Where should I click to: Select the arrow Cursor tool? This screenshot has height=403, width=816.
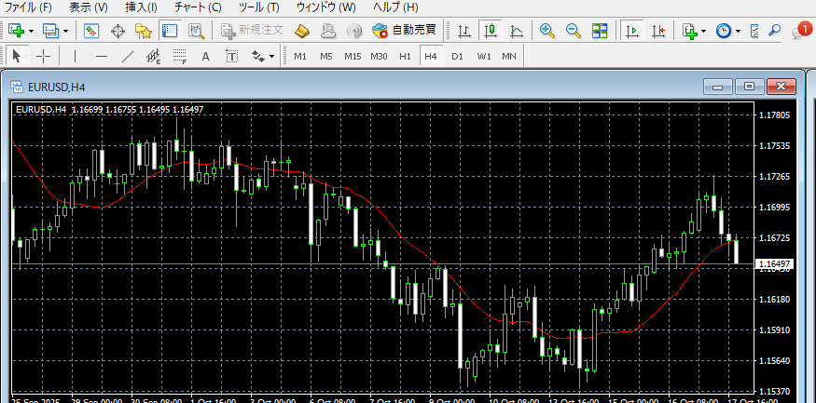point(17,56)
